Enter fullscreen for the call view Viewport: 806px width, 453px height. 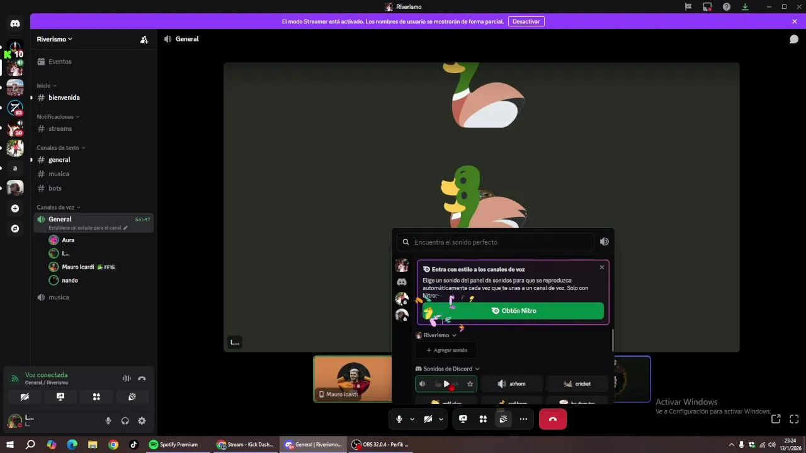click(794, 418)
